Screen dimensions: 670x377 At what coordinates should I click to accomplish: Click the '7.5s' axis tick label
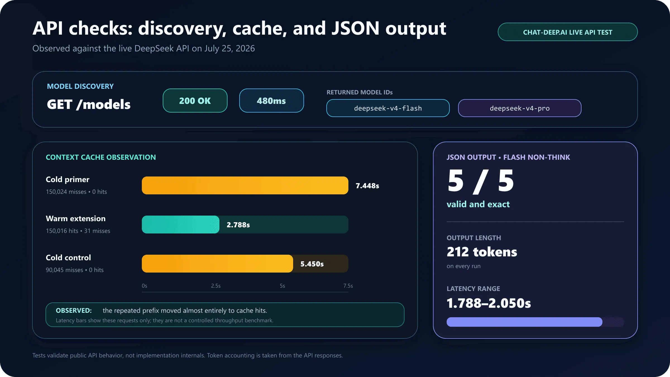[348, 286]
